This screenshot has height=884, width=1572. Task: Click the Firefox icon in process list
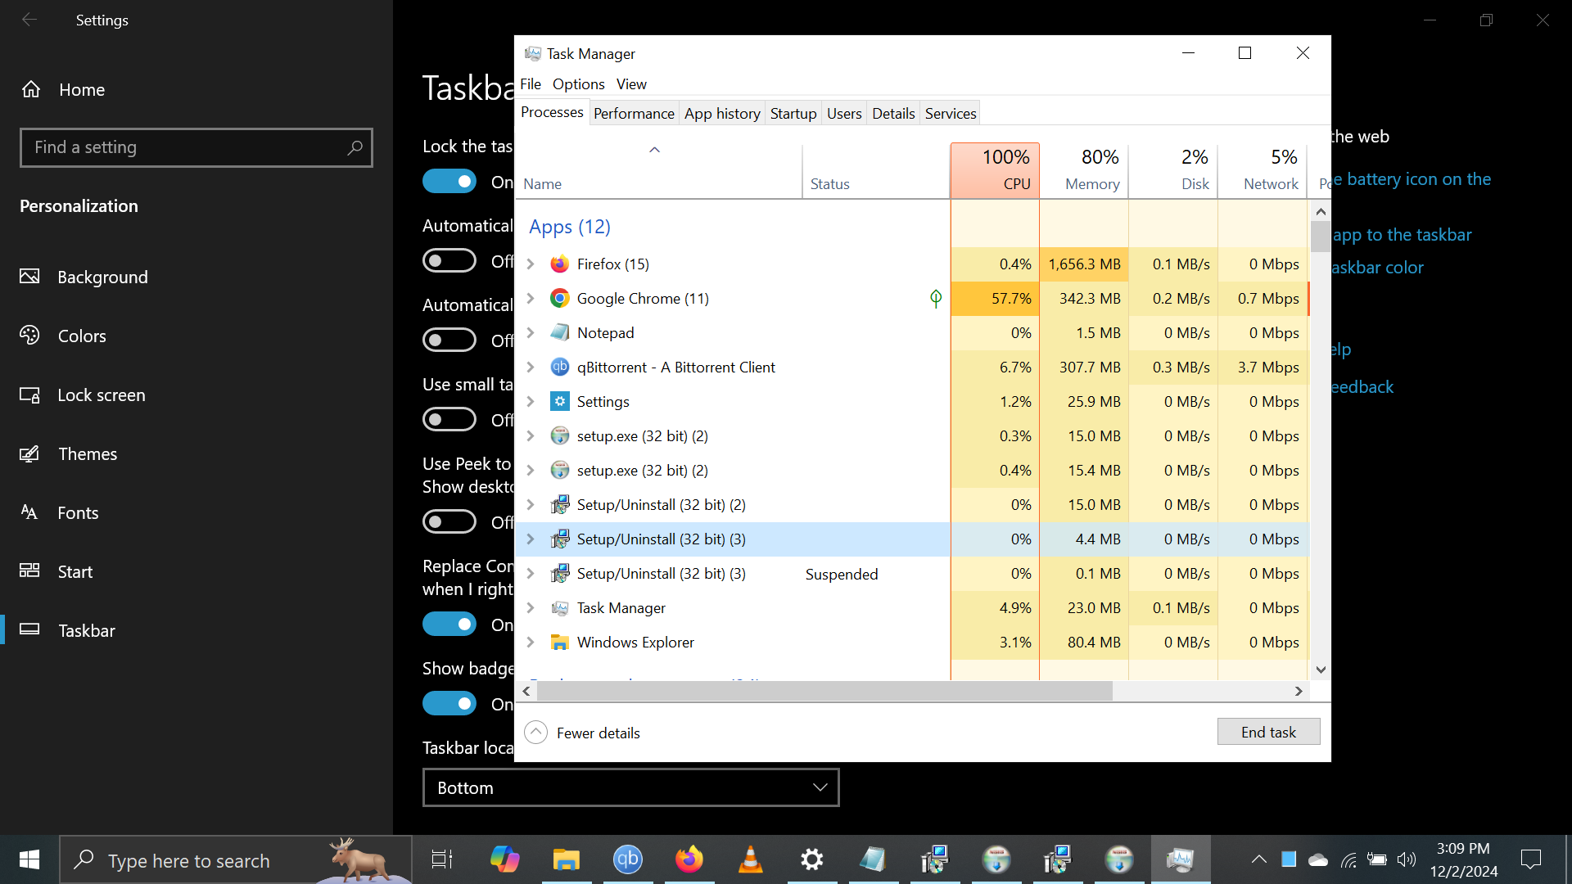tap(559, 264)
